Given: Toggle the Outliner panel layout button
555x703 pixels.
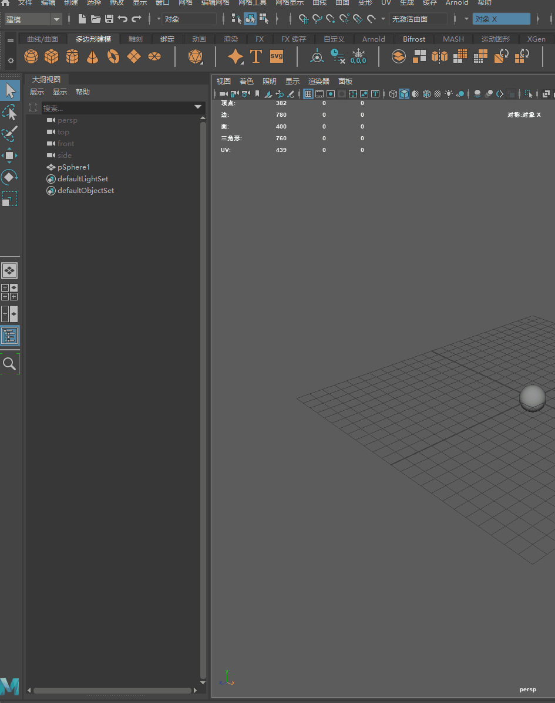Looking at the screenshot, I should click(10, 336).
